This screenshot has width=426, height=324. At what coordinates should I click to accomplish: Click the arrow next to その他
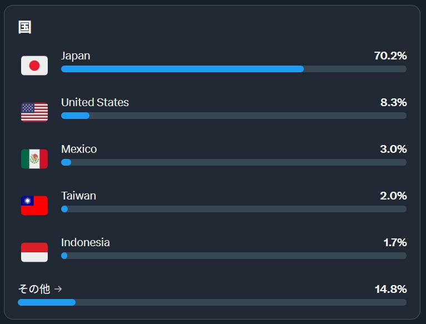point(58,288)
